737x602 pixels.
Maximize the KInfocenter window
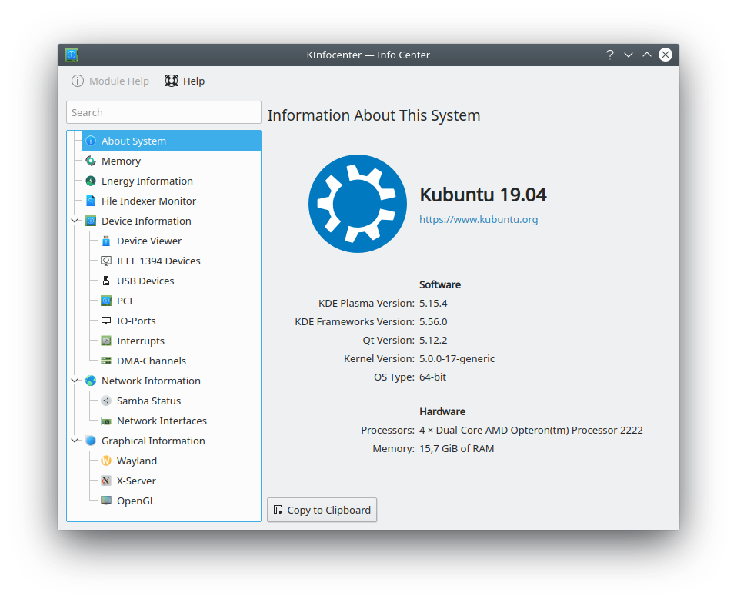click(647, 55)
